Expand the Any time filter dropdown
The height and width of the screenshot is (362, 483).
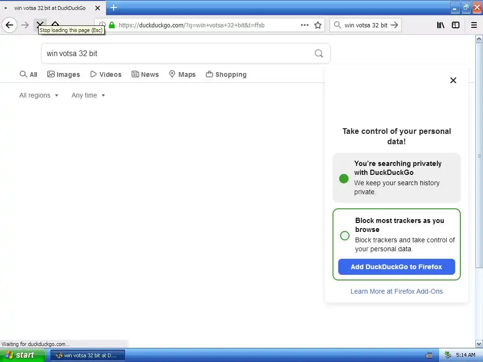tap(88, 95)
